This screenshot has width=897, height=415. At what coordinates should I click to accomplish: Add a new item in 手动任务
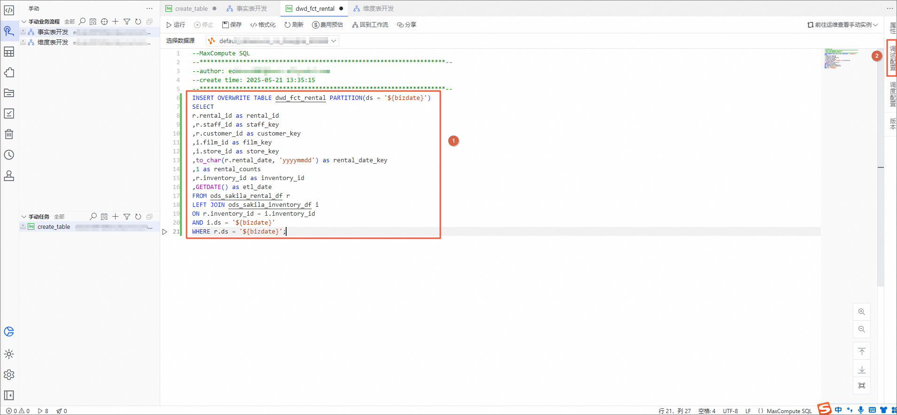[x=115, y=217]
